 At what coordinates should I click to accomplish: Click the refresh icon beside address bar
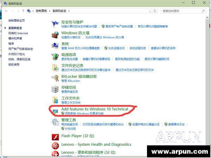point(155,11)
